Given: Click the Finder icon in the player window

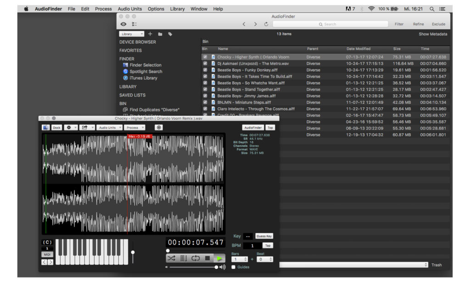Looking at the screenshot, I should pos(45,128).
